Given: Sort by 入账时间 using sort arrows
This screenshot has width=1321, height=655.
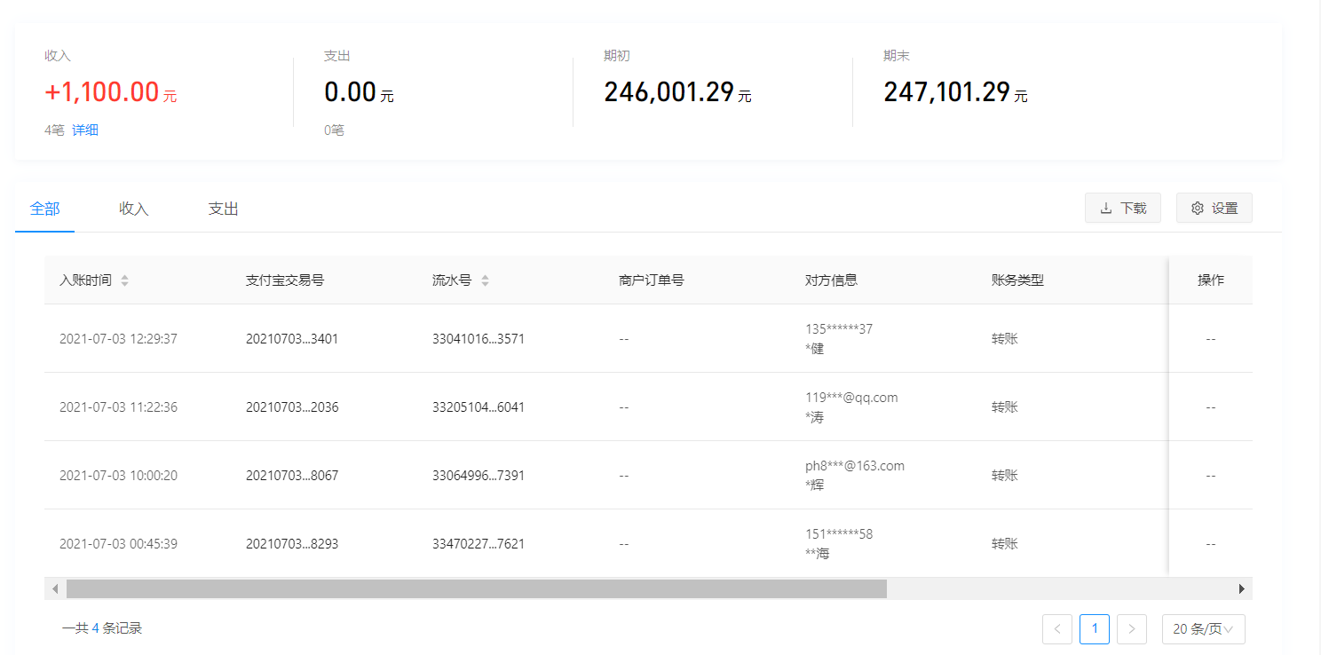Looking at the screenshot, I should click(124, 280).
